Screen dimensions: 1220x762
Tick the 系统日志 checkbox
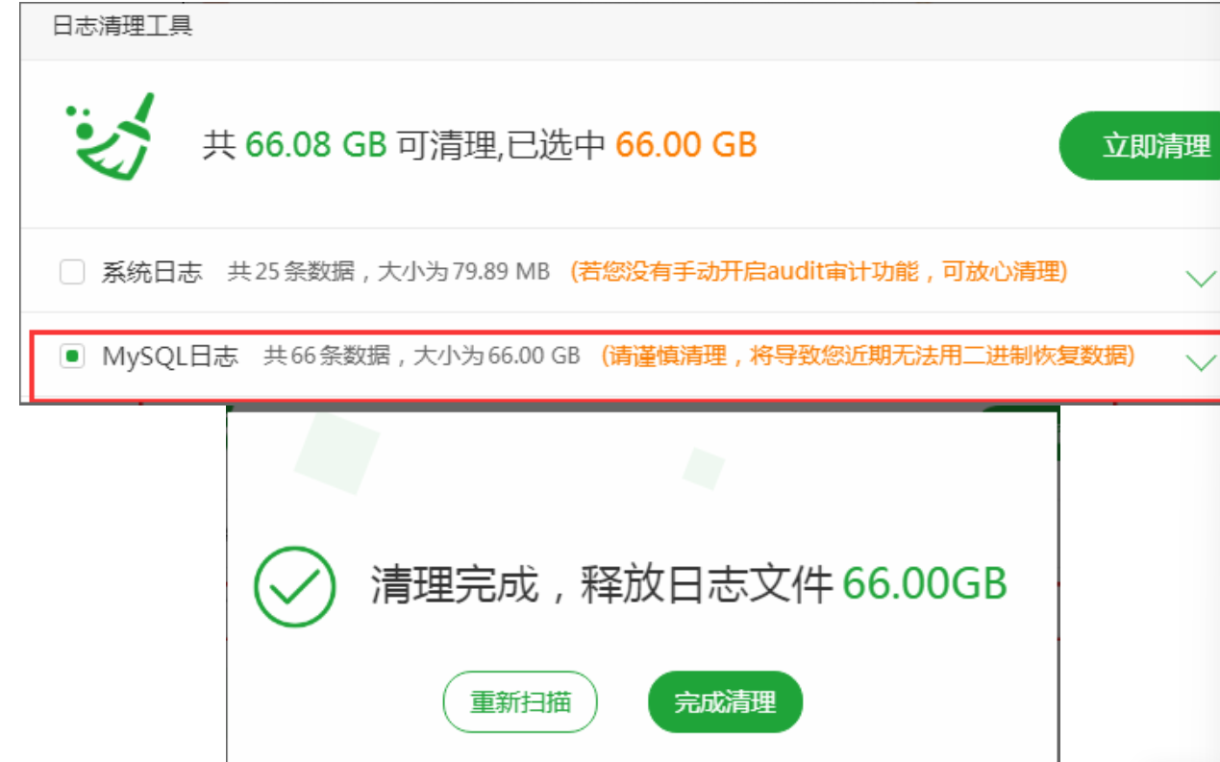(72, 273)
